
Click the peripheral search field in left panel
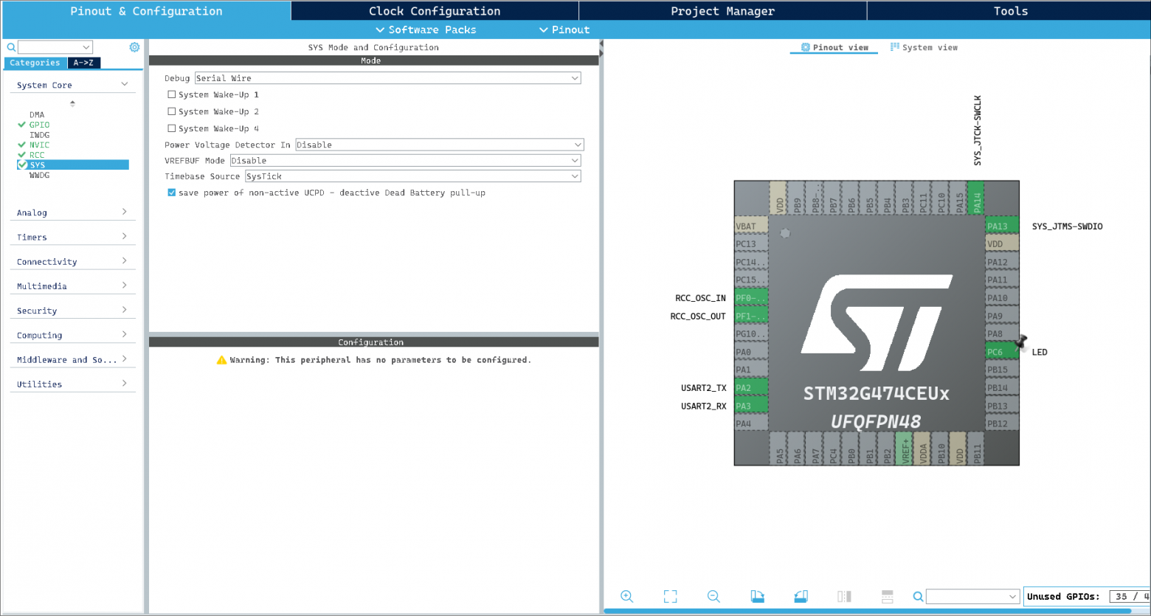point(55,47)
